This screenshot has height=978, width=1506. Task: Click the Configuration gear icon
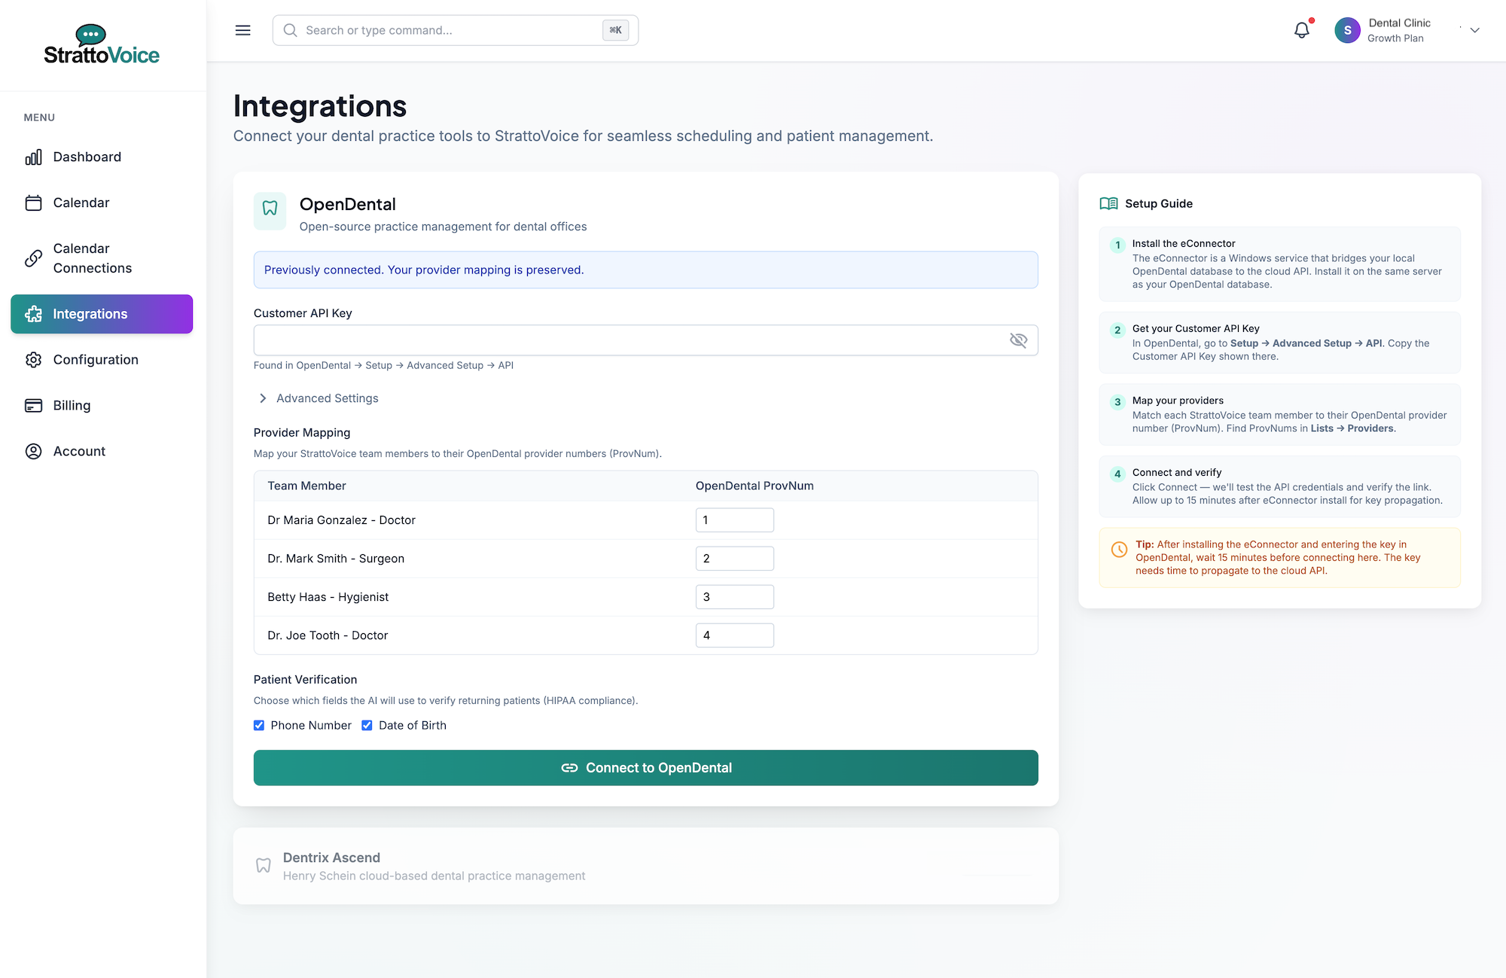point(33,360)
